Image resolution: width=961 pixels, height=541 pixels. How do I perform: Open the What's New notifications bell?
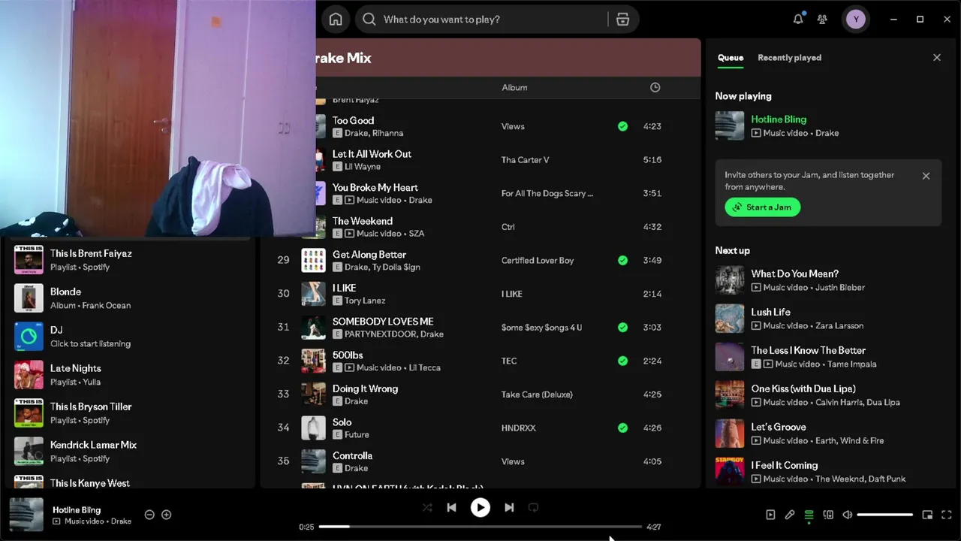pyautogui.click(x=798, y=20)
